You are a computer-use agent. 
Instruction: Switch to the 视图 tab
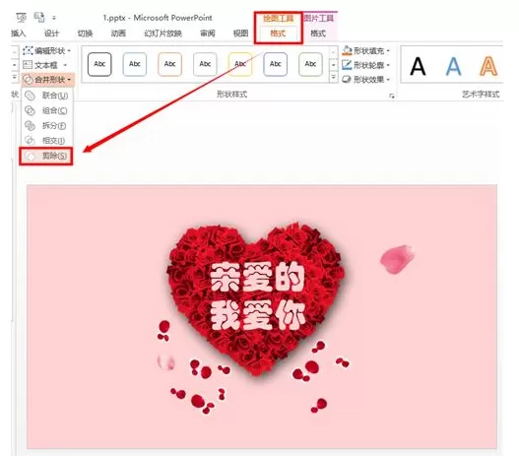pyautogui.click(x=240, y=33)
